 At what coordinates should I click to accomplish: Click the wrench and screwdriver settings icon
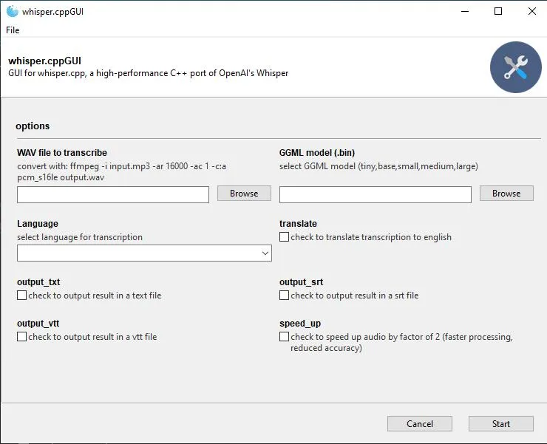click(516, 67)
